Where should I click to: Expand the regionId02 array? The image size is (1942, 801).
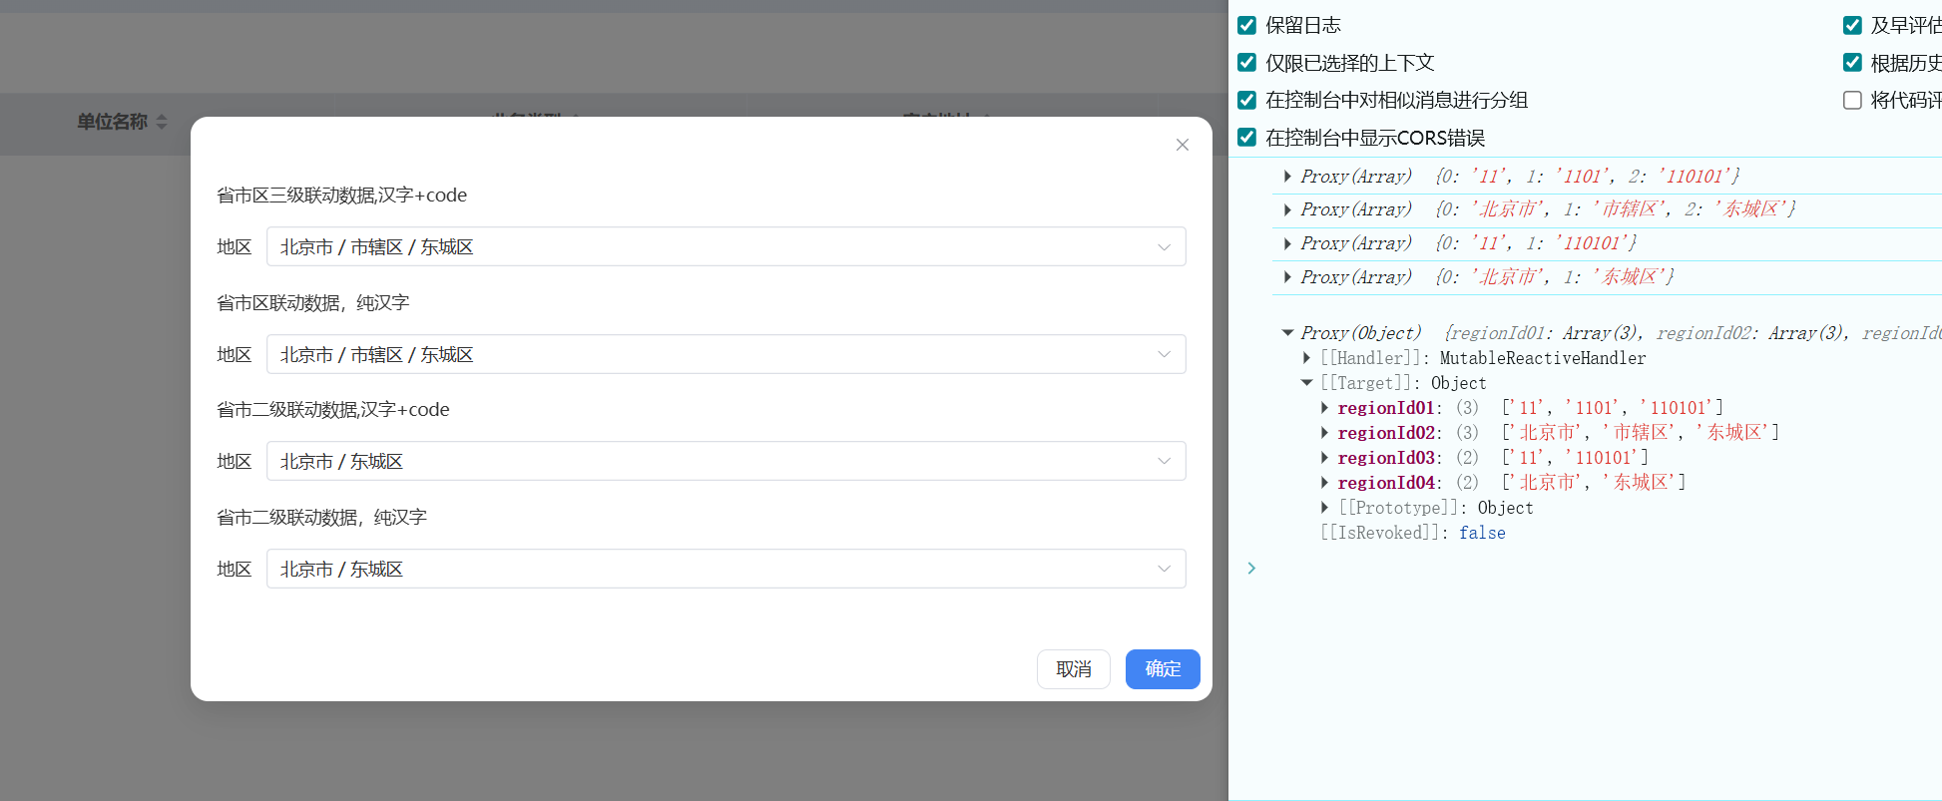1324,433
